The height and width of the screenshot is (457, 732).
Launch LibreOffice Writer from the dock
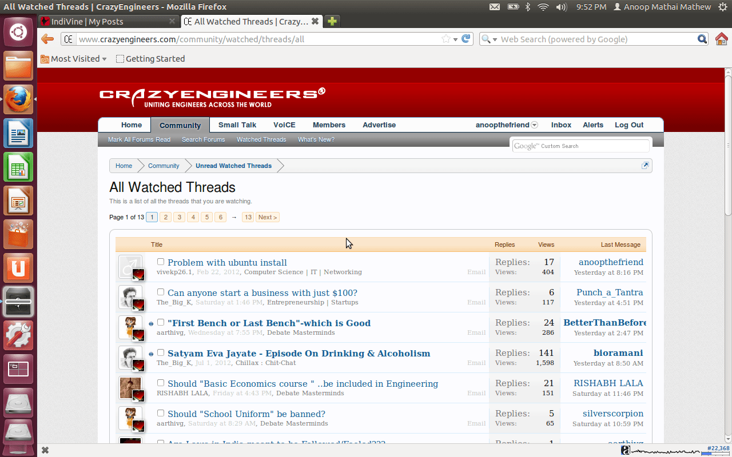tap(18, 133)
